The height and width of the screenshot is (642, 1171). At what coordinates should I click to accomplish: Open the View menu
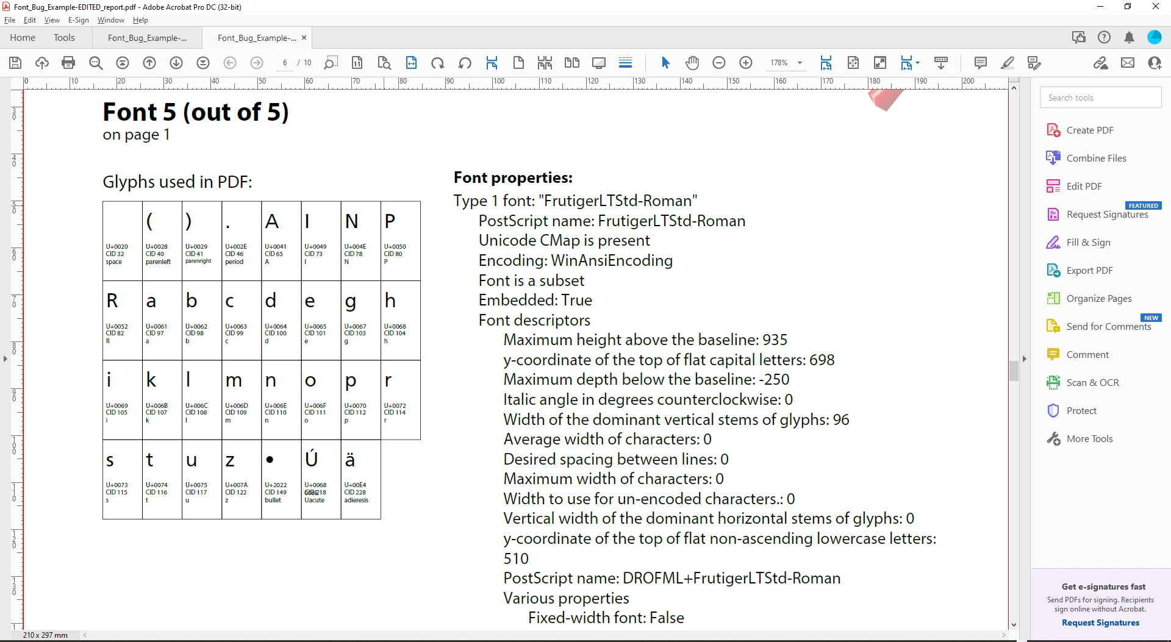click(52, 20)
